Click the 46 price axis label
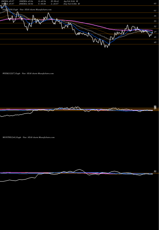Screen dimensions: 159x230 [x=155, y=37]
